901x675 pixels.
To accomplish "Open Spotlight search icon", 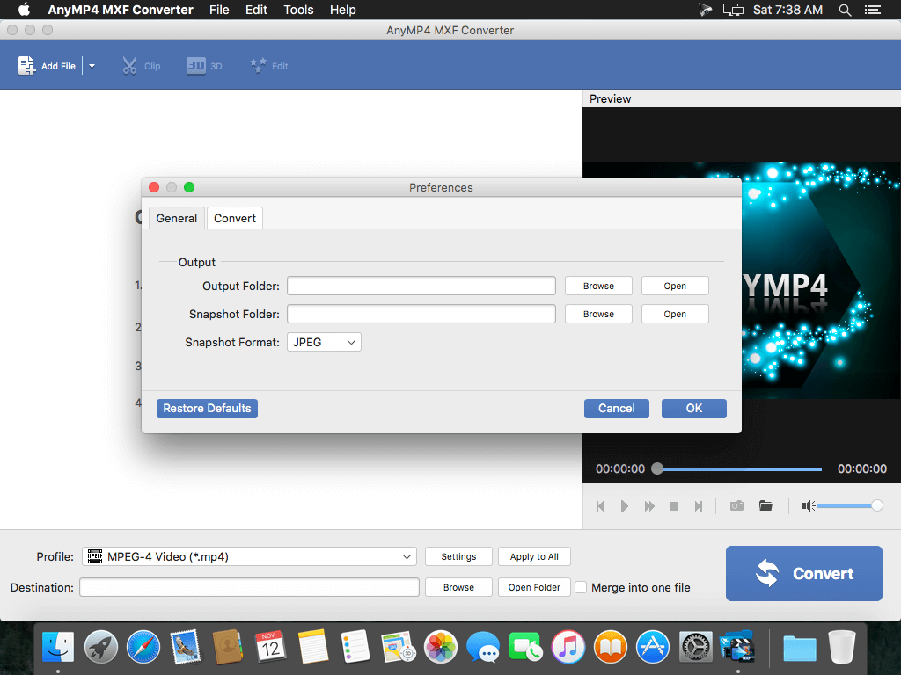I will point(845,10).
